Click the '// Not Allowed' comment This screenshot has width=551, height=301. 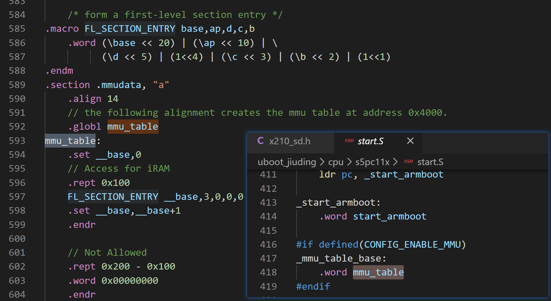(x=107, y=252)
